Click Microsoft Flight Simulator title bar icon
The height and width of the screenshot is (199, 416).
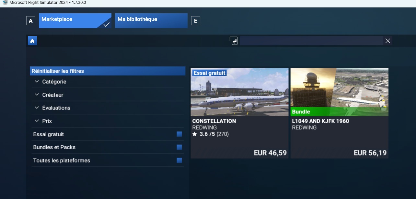(x=5, y=3)
